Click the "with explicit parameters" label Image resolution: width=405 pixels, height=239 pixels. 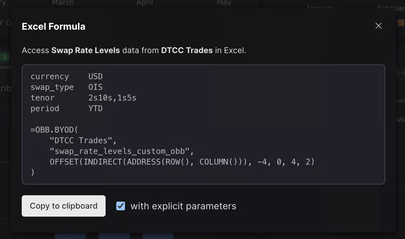(183, 206)
